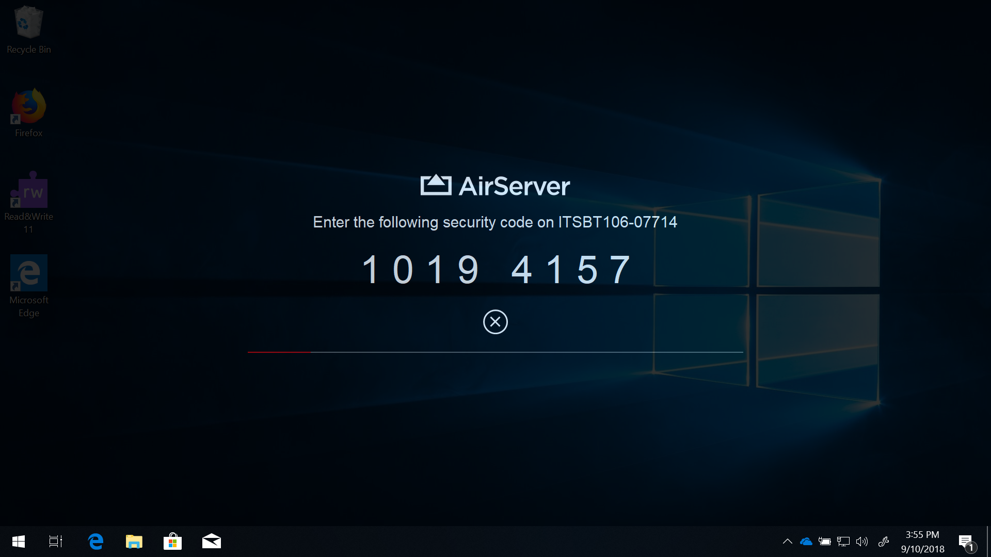Select the Read&Write 11 desktop shortcut
This screenshot has width=991, height=557.
28,203
